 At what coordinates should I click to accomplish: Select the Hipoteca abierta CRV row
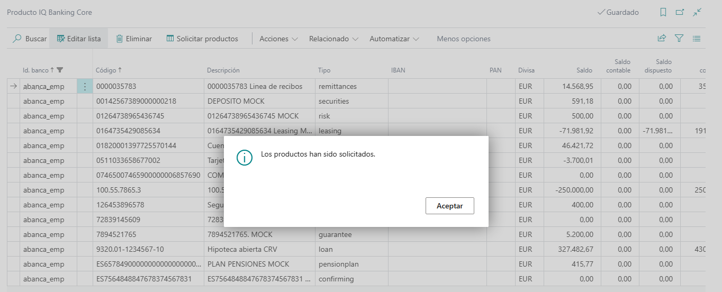coord(242,249)
